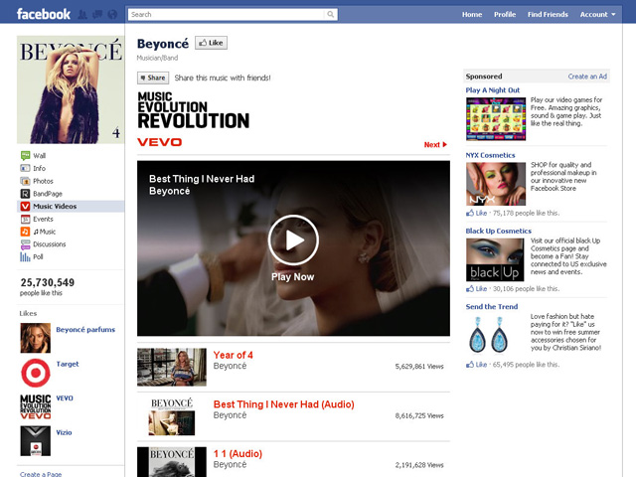Click the Year of 4 title
Image resolution: width=636 pixels, height=477 pixels.
(x=234, y=355)
